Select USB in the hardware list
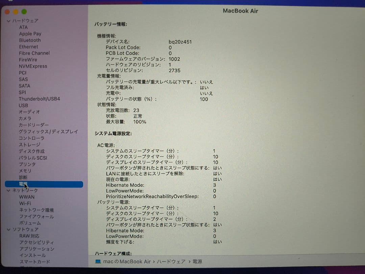Screen dimensions: 365x274 [23, 106]
